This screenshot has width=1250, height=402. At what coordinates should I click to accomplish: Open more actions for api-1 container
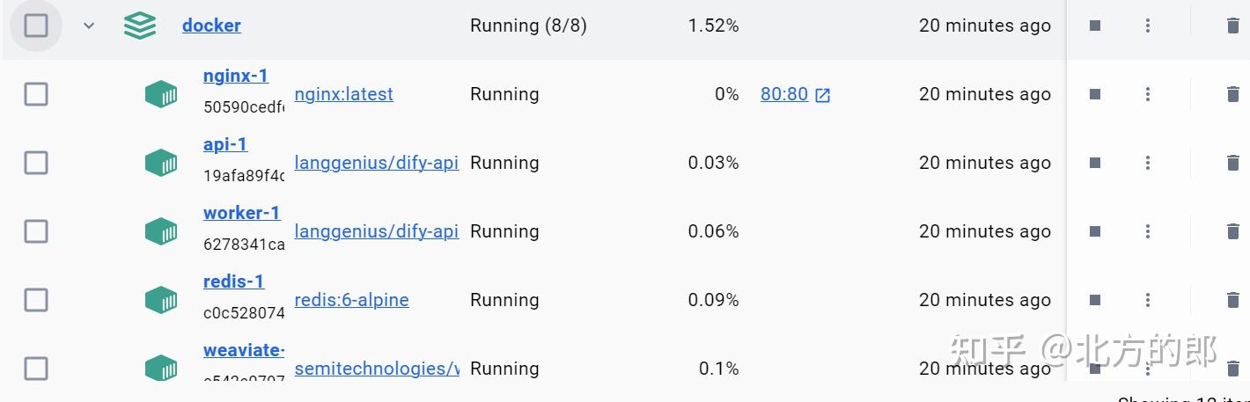point(1148,163)
